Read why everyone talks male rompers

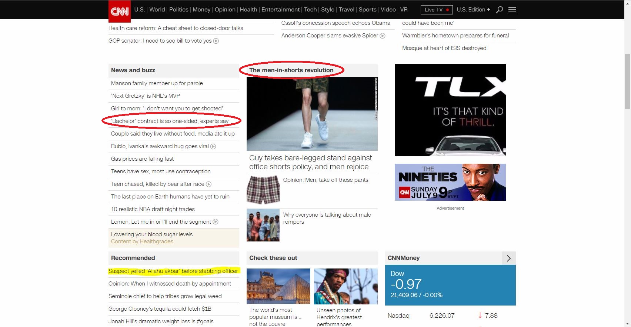coord(327,218)
